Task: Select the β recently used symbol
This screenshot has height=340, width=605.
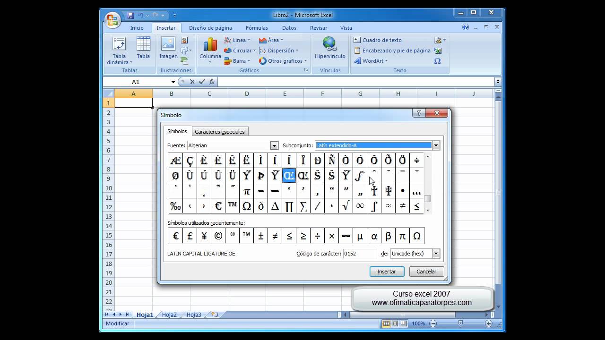Action: pos(388,236)
